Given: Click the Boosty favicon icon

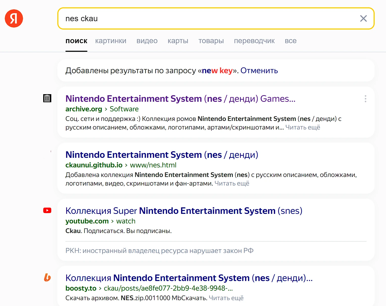Looking at the screenshot, I should pyautogui.click(x=47, y=277).
